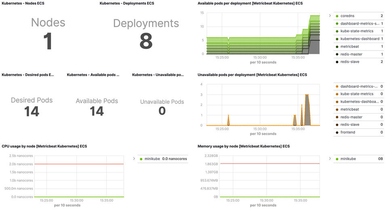The width and height of the screenshot is (388, 211).
Task: Click the frontend legend color dot
Action: point(337,133)
